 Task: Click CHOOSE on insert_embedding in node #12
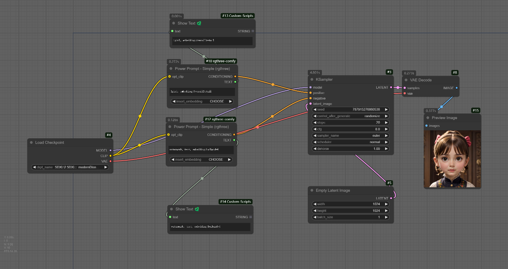(x=215, y=159)
